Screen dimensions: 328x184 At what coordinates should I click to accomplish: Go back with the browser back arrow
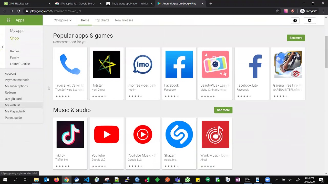point(5,11)
